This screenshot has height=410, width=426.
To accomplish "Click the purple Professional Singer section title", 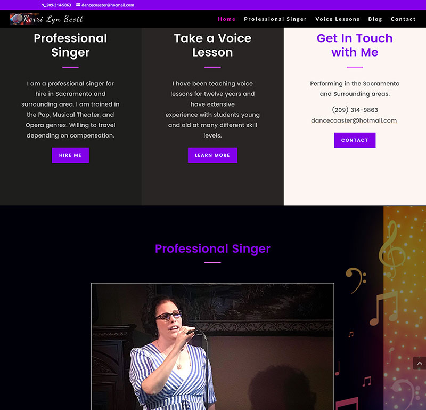I will point(212,248).
